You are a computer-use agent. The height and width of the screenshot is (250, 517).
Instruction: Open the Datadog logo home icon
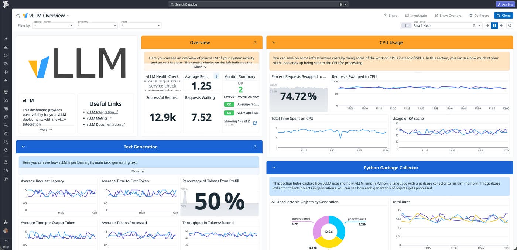click(6, 4)
